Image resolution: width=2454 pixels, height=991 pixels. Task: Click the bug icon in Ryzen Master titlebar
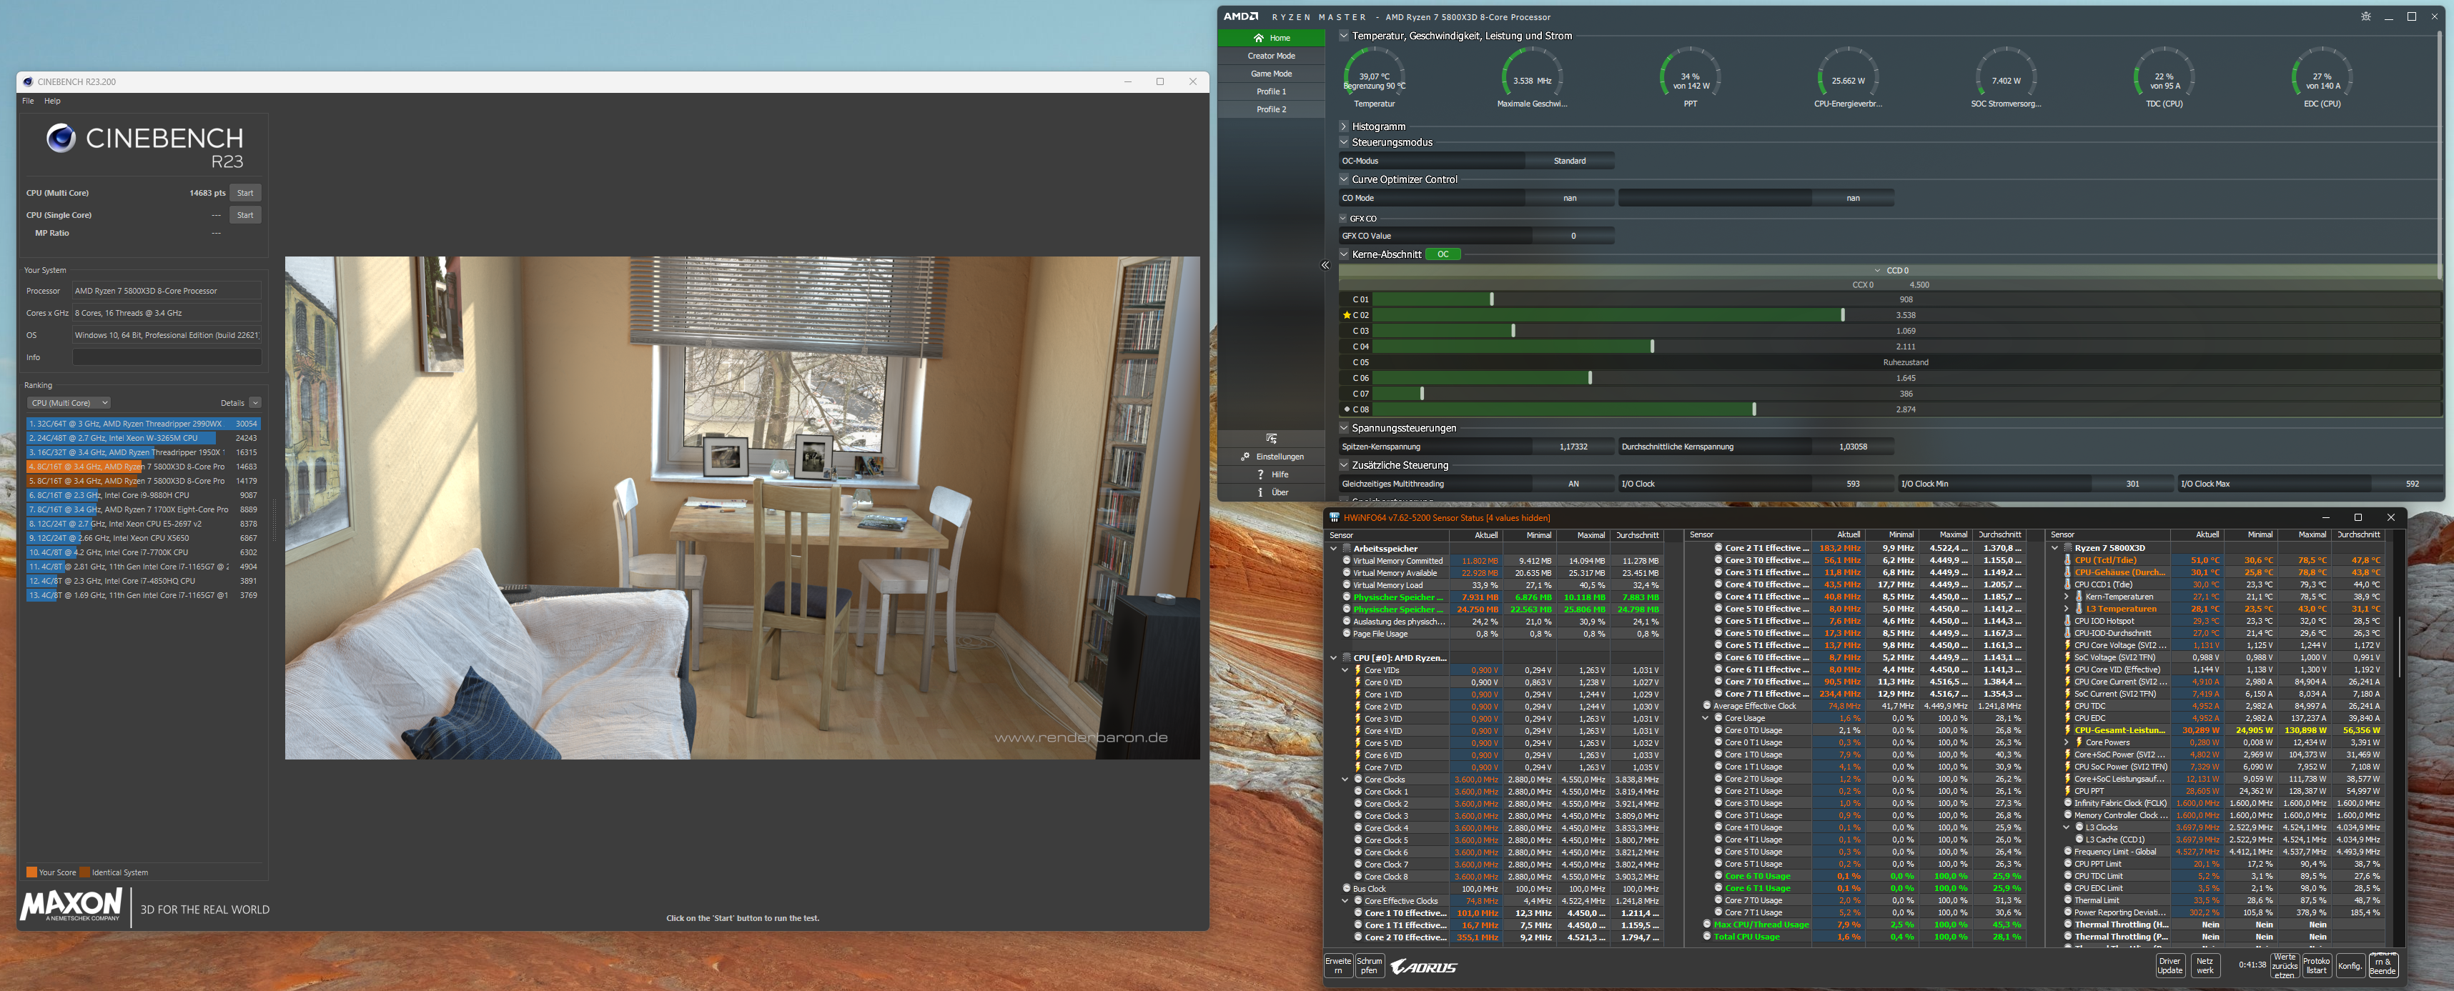coord(2365,16)
